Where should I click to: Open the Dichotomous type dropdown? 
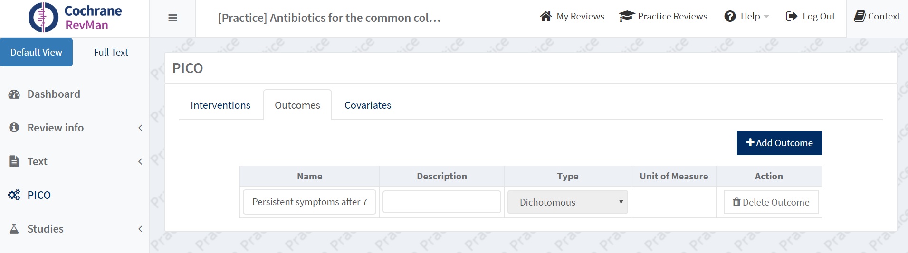(568, 202)
